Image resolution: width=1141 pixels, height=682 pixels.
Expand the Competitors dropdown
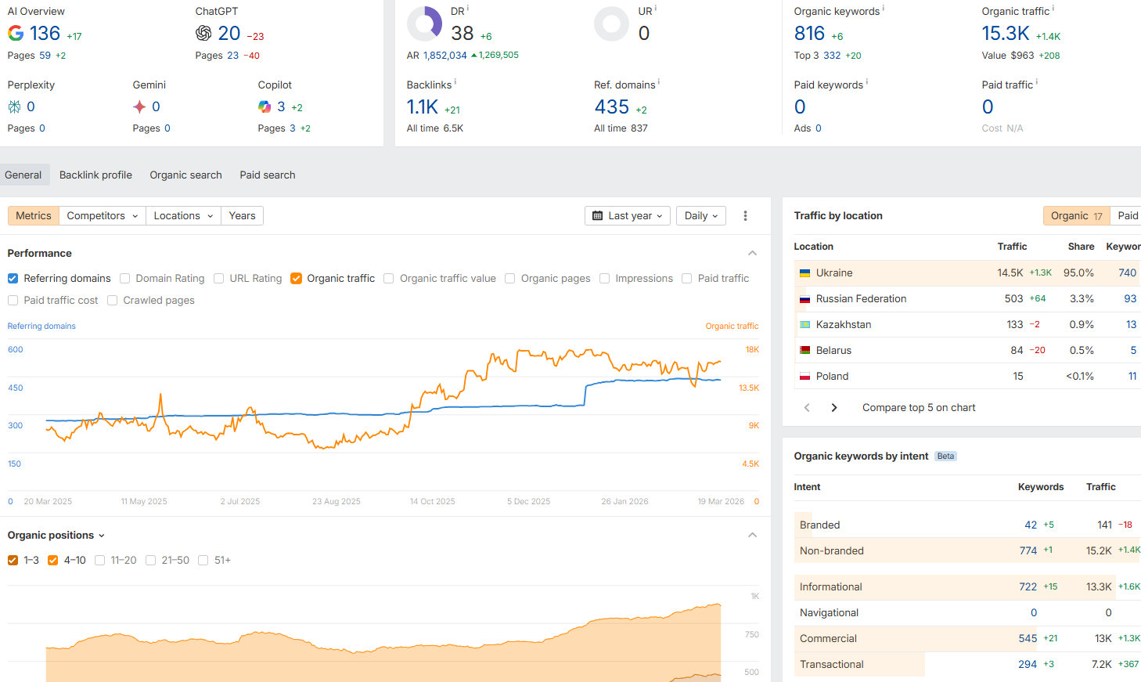[102, 216]
